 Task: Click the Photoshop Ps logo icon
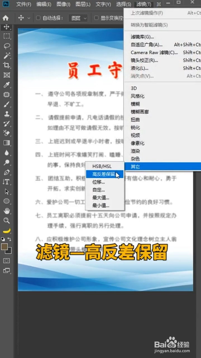coord(6,4)
